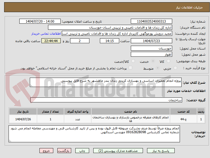
Task: Click the days remaining field showing 2
Action: pos(80,41)
